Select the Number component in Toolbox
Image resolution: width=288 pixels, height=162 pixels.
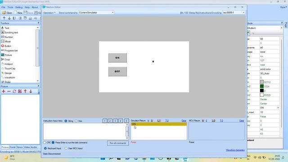(x=7, y=37)
